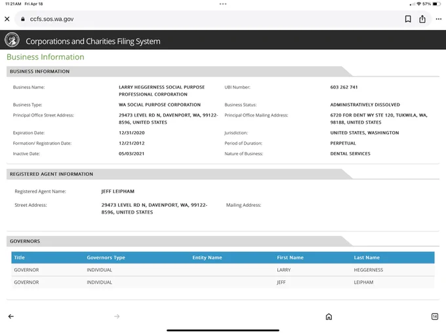Select HEGGERNESS in the Last Name column
The height and width of the screenshot is (334, 446).
coord(369,270)
